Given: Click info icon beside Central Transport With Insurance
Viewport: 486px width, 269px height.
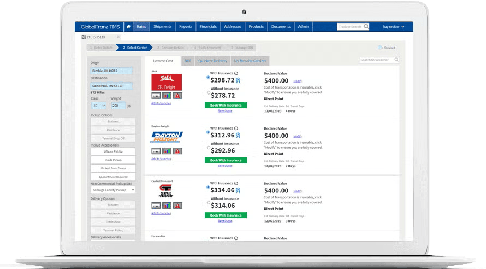Looking at the screenshot, I should point(236,183).
